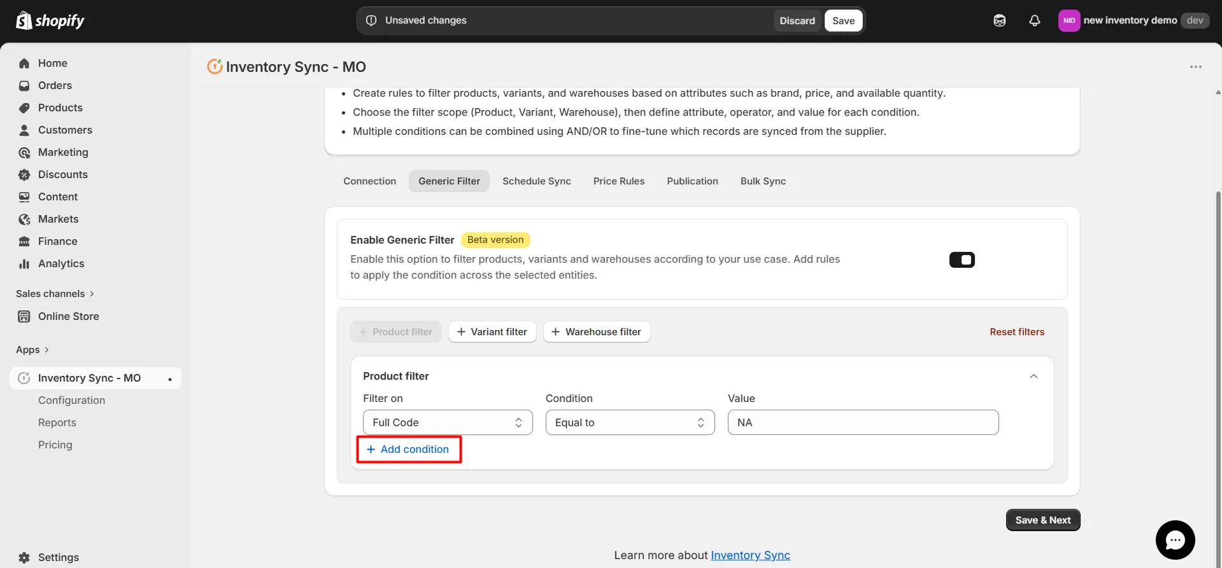1222x568 pixels.
Task: Open the Analytics bar chart icon
Action: pyautogui.click(x=24, y=263)
